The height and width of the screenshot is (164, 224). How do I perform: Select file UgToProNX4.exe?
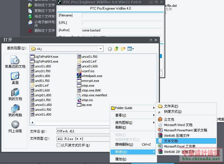(x=45, y=57)
